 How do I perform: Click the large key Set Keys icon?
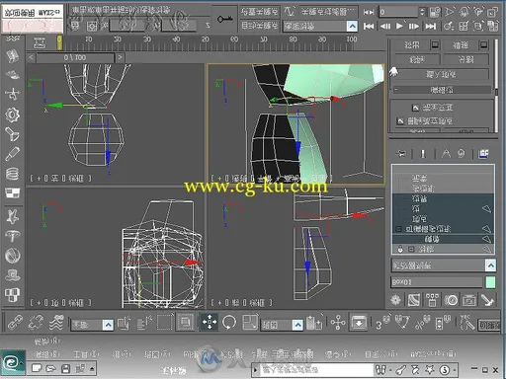[224, 19]
